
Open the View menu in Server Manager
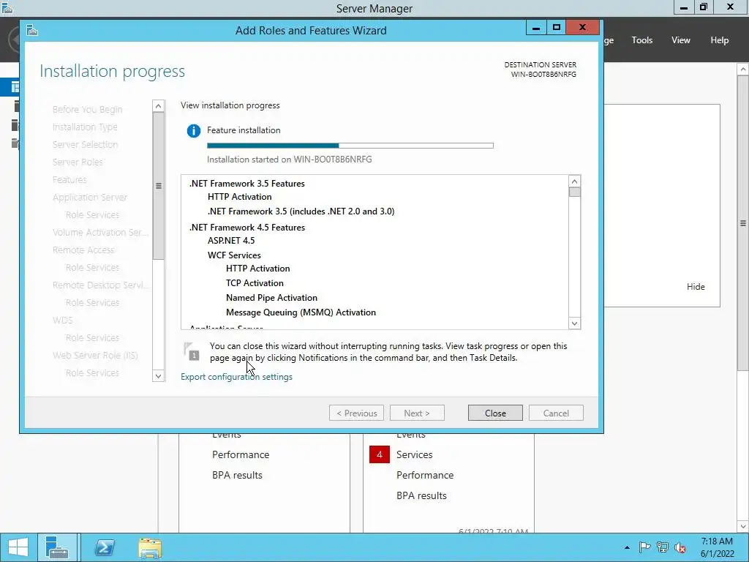coord(681,40)
